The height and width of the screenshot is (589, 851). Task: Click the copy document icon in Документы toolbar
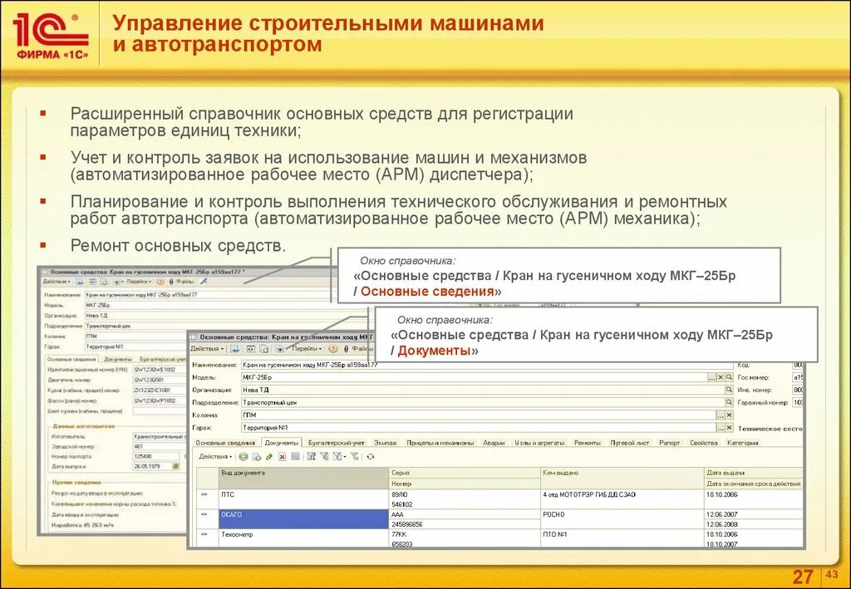[257, 457]
